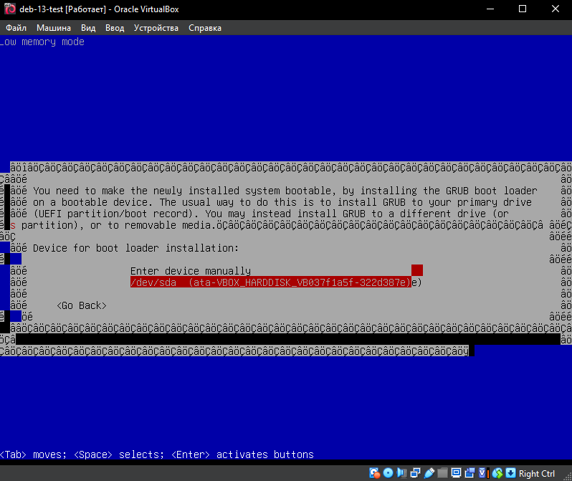The image size is (572, 481).
Task: Open the shared folders status icon
Action: [443, 473]
